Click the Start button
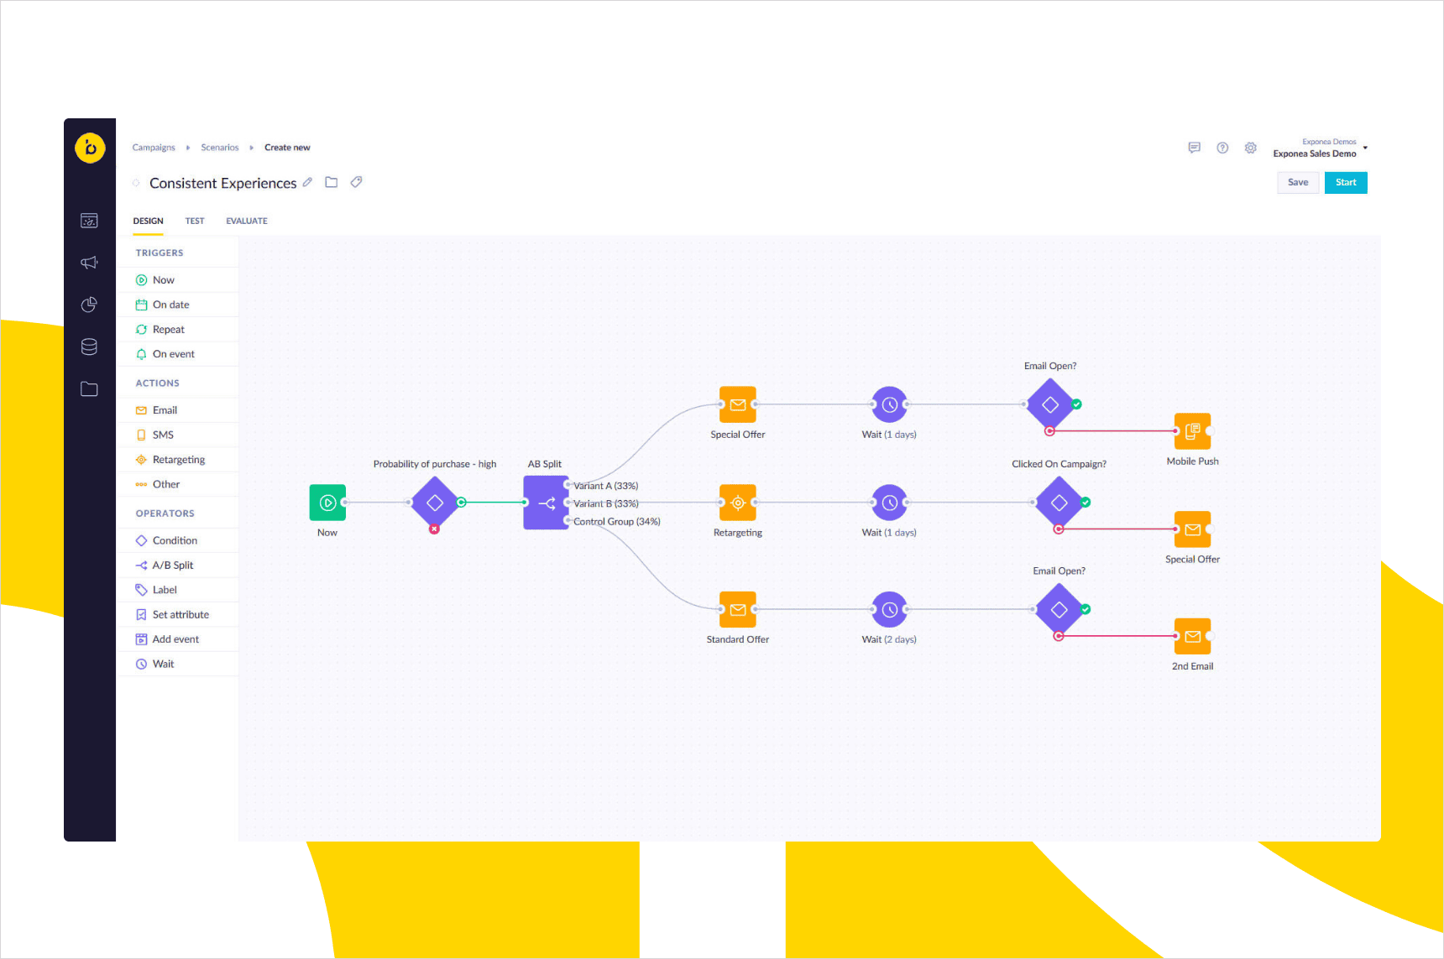The image size is (1444, 959). pos(1346,182)
